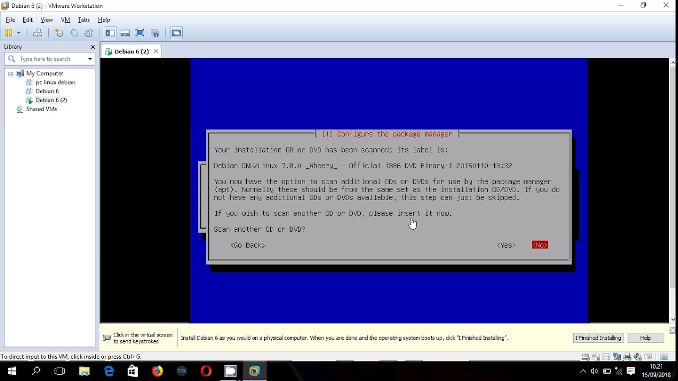Click the network adapter status icon
678x381 pixels.
click(617, 357)
